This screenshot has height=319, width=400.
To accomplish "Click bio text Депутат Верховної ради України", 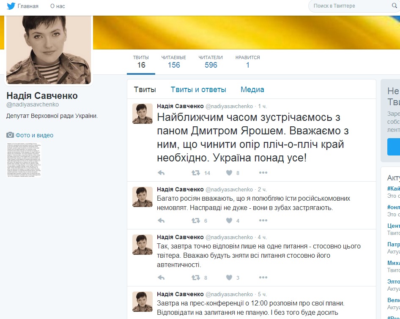I will 52,116.
